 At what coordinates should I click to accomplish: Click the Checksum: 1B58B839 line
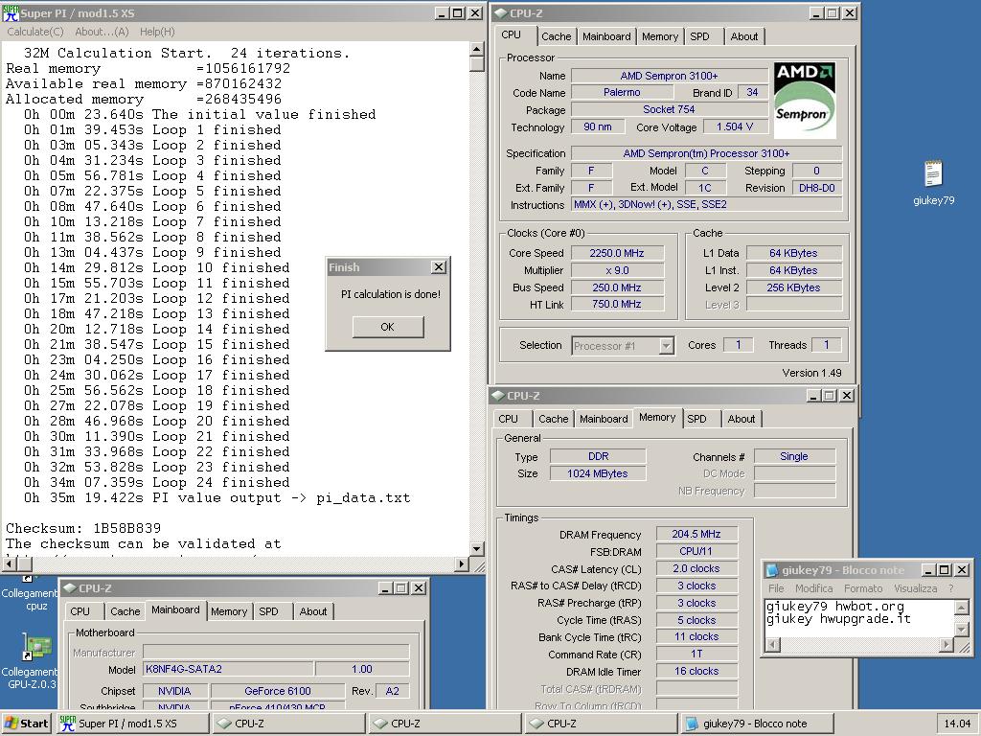(x=83, y=528)
